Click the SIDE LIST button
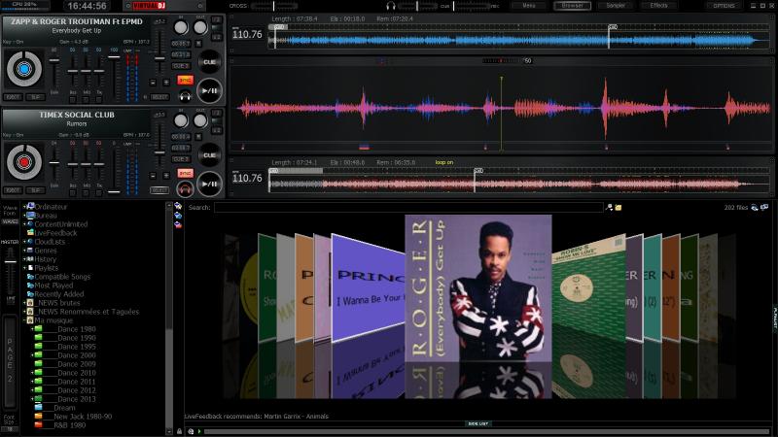The image size is (778, 437). pos(477,423)
